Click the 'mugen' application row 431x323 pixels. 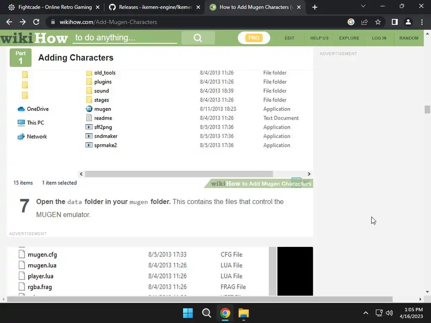click(192, 109)
